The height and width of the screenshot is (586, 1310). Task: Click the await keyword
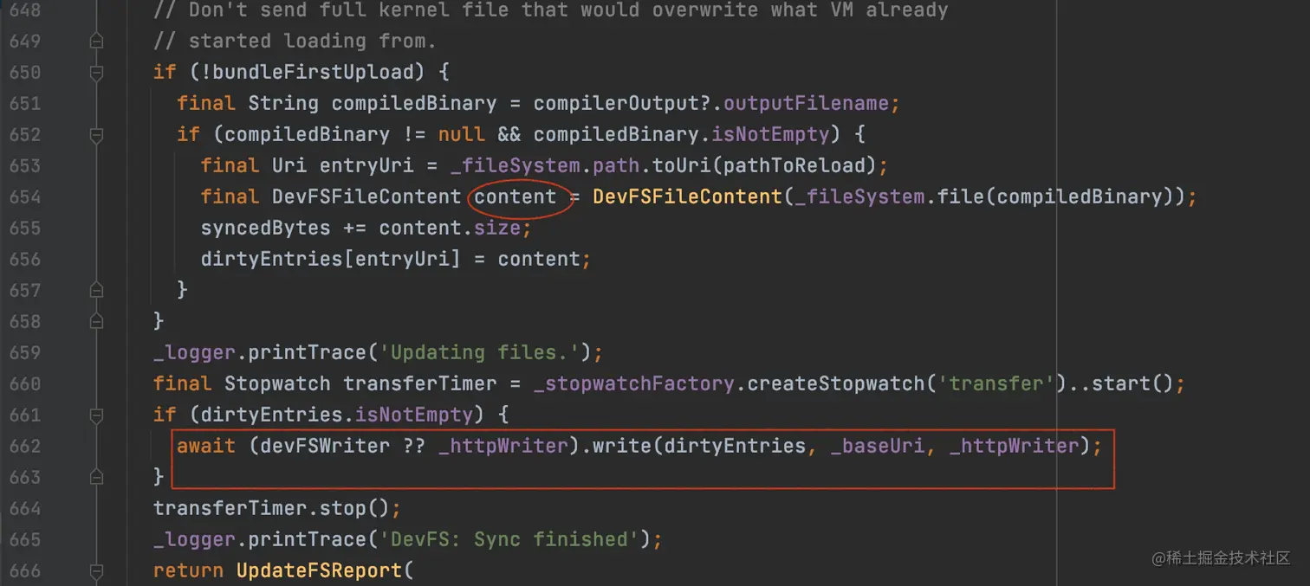tap(206, 446)
